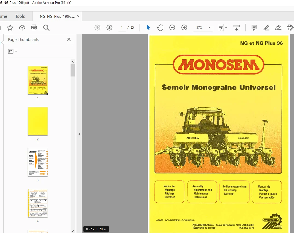294x233 pixels.
Task: Zoom out with the minus button
Action: click(172, 28)
